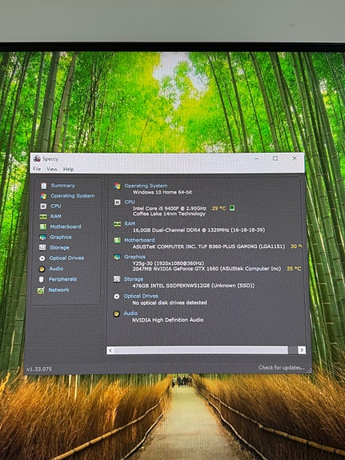The height and width of the screenshot is (460, 345).
Task: Click the Storage heading in summary pane
Action: (134, 278)
